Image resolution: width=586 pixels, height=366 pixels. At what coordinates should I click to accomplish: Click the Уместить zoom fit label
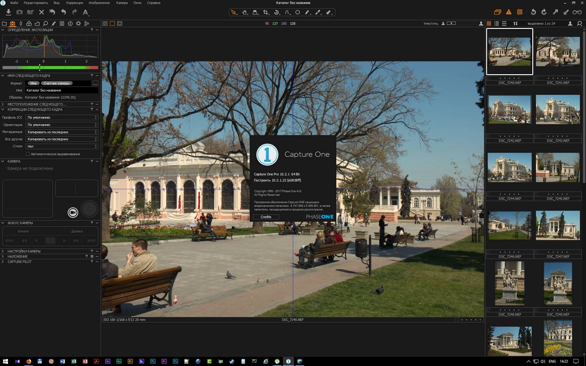(x=431, y=23)
